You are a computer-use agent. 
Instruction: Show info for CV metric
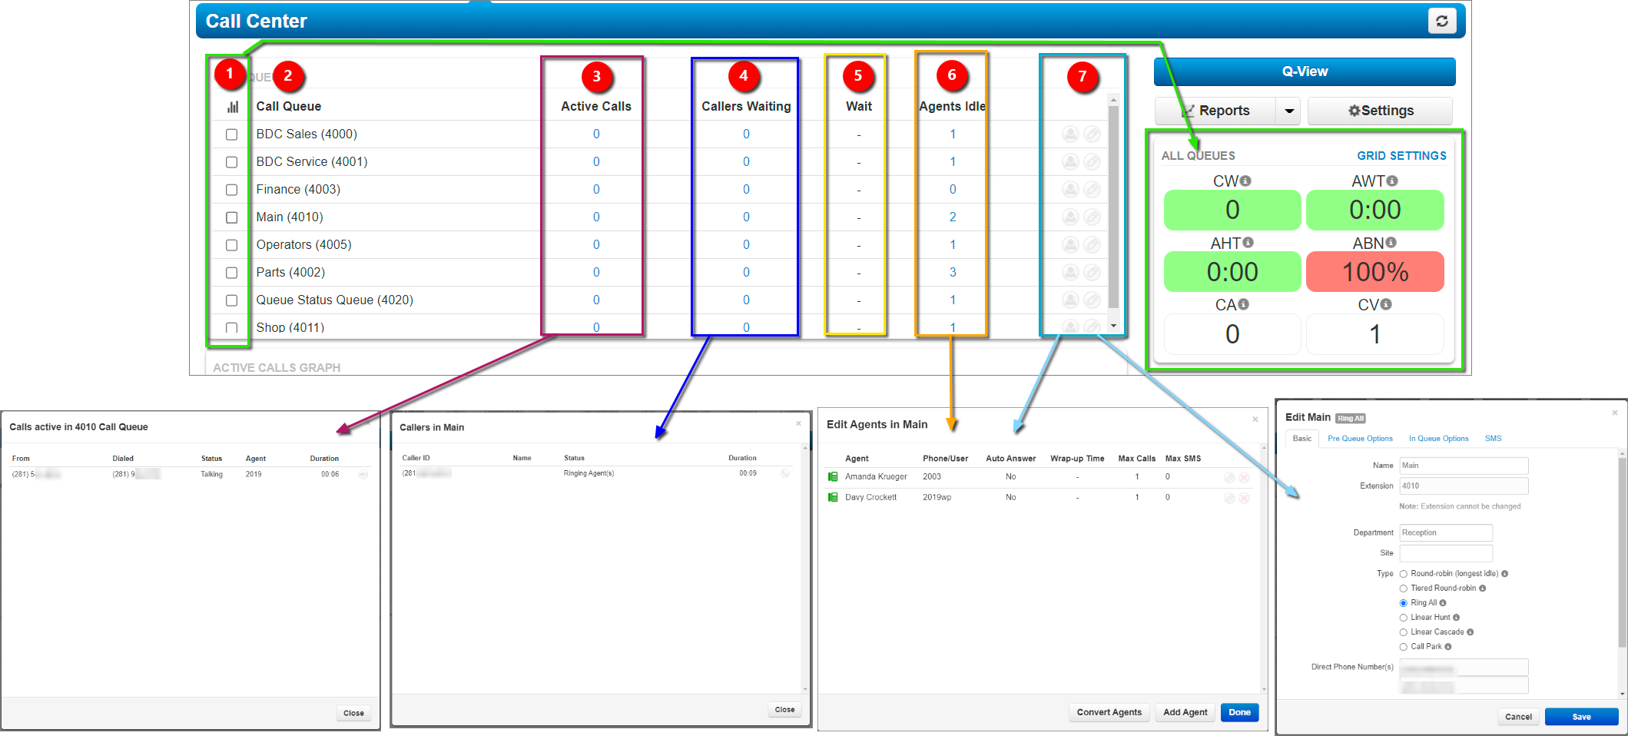tap(1386, 305)
